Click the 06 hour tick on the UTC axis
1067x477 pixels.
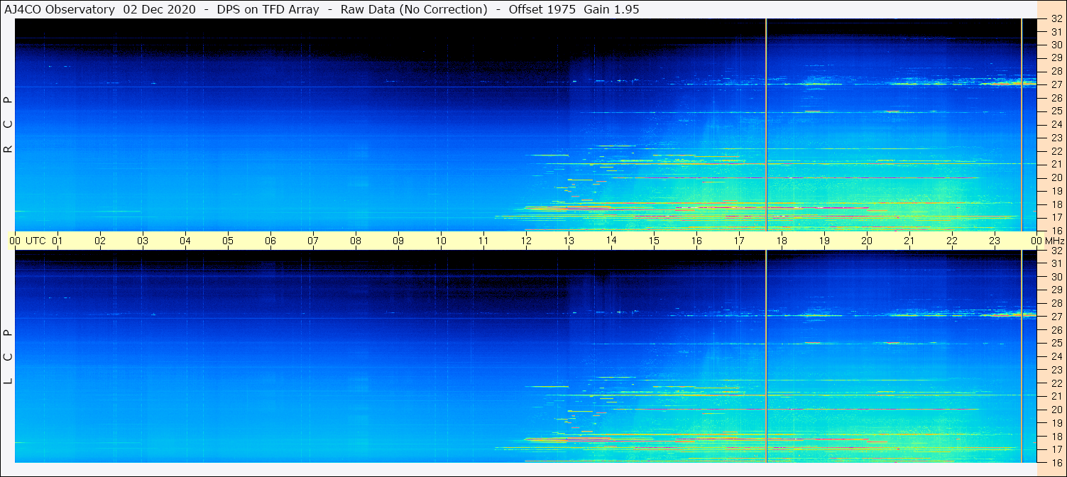[270, 241]
